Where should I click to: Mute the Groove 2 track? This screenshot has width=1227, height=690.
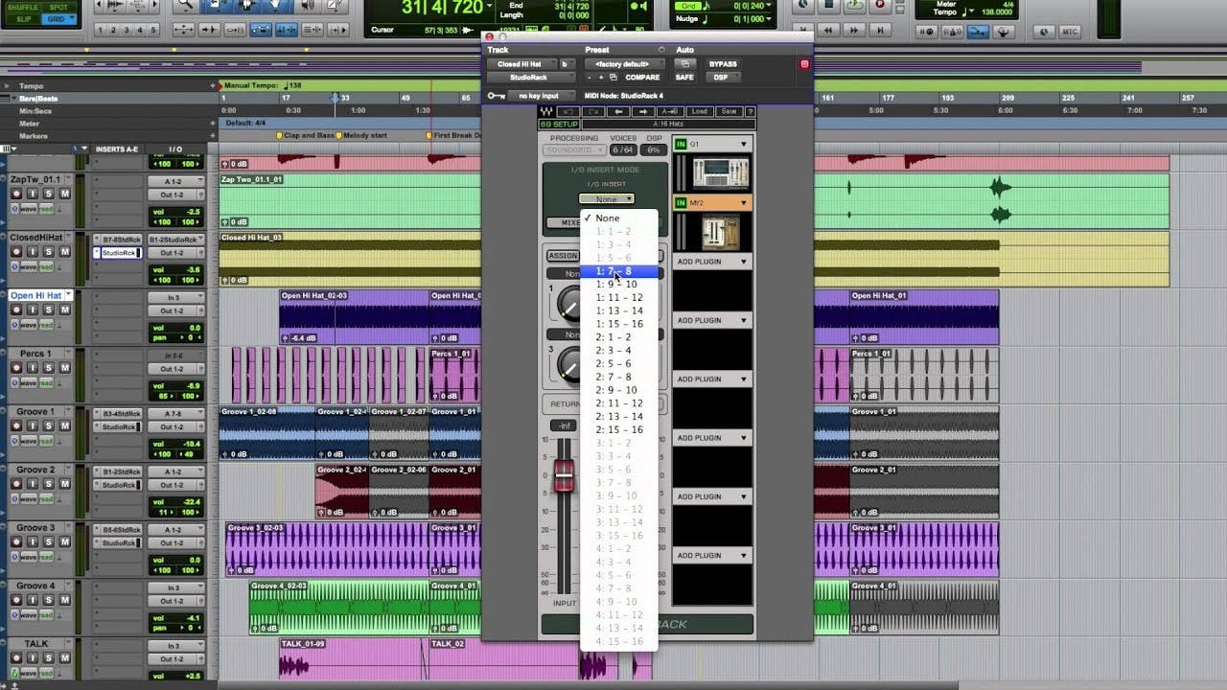(65, 484)
